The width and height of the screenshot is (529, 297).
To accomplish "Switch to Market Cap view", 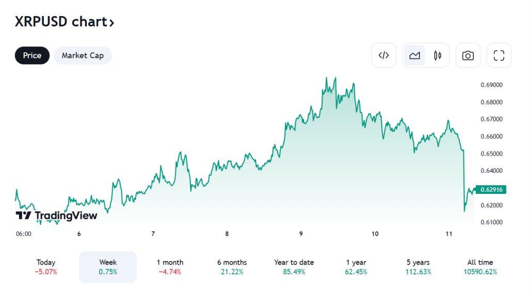I will point(83,56).
